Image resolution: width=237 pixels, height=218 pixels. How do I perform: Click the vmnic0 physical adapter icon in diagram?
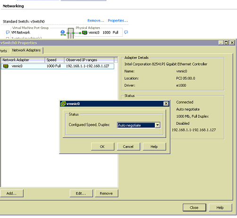coord(85,32)
